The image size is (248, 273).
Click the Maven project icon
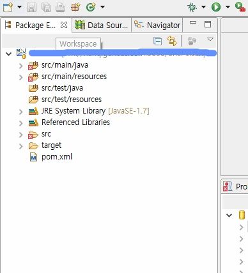pos(21,53)
